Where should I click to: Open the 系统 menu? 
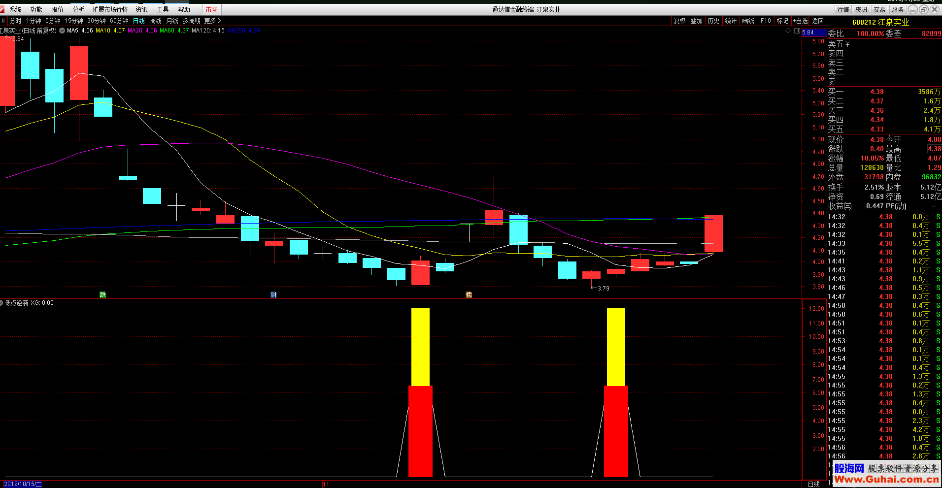[15, 9]
